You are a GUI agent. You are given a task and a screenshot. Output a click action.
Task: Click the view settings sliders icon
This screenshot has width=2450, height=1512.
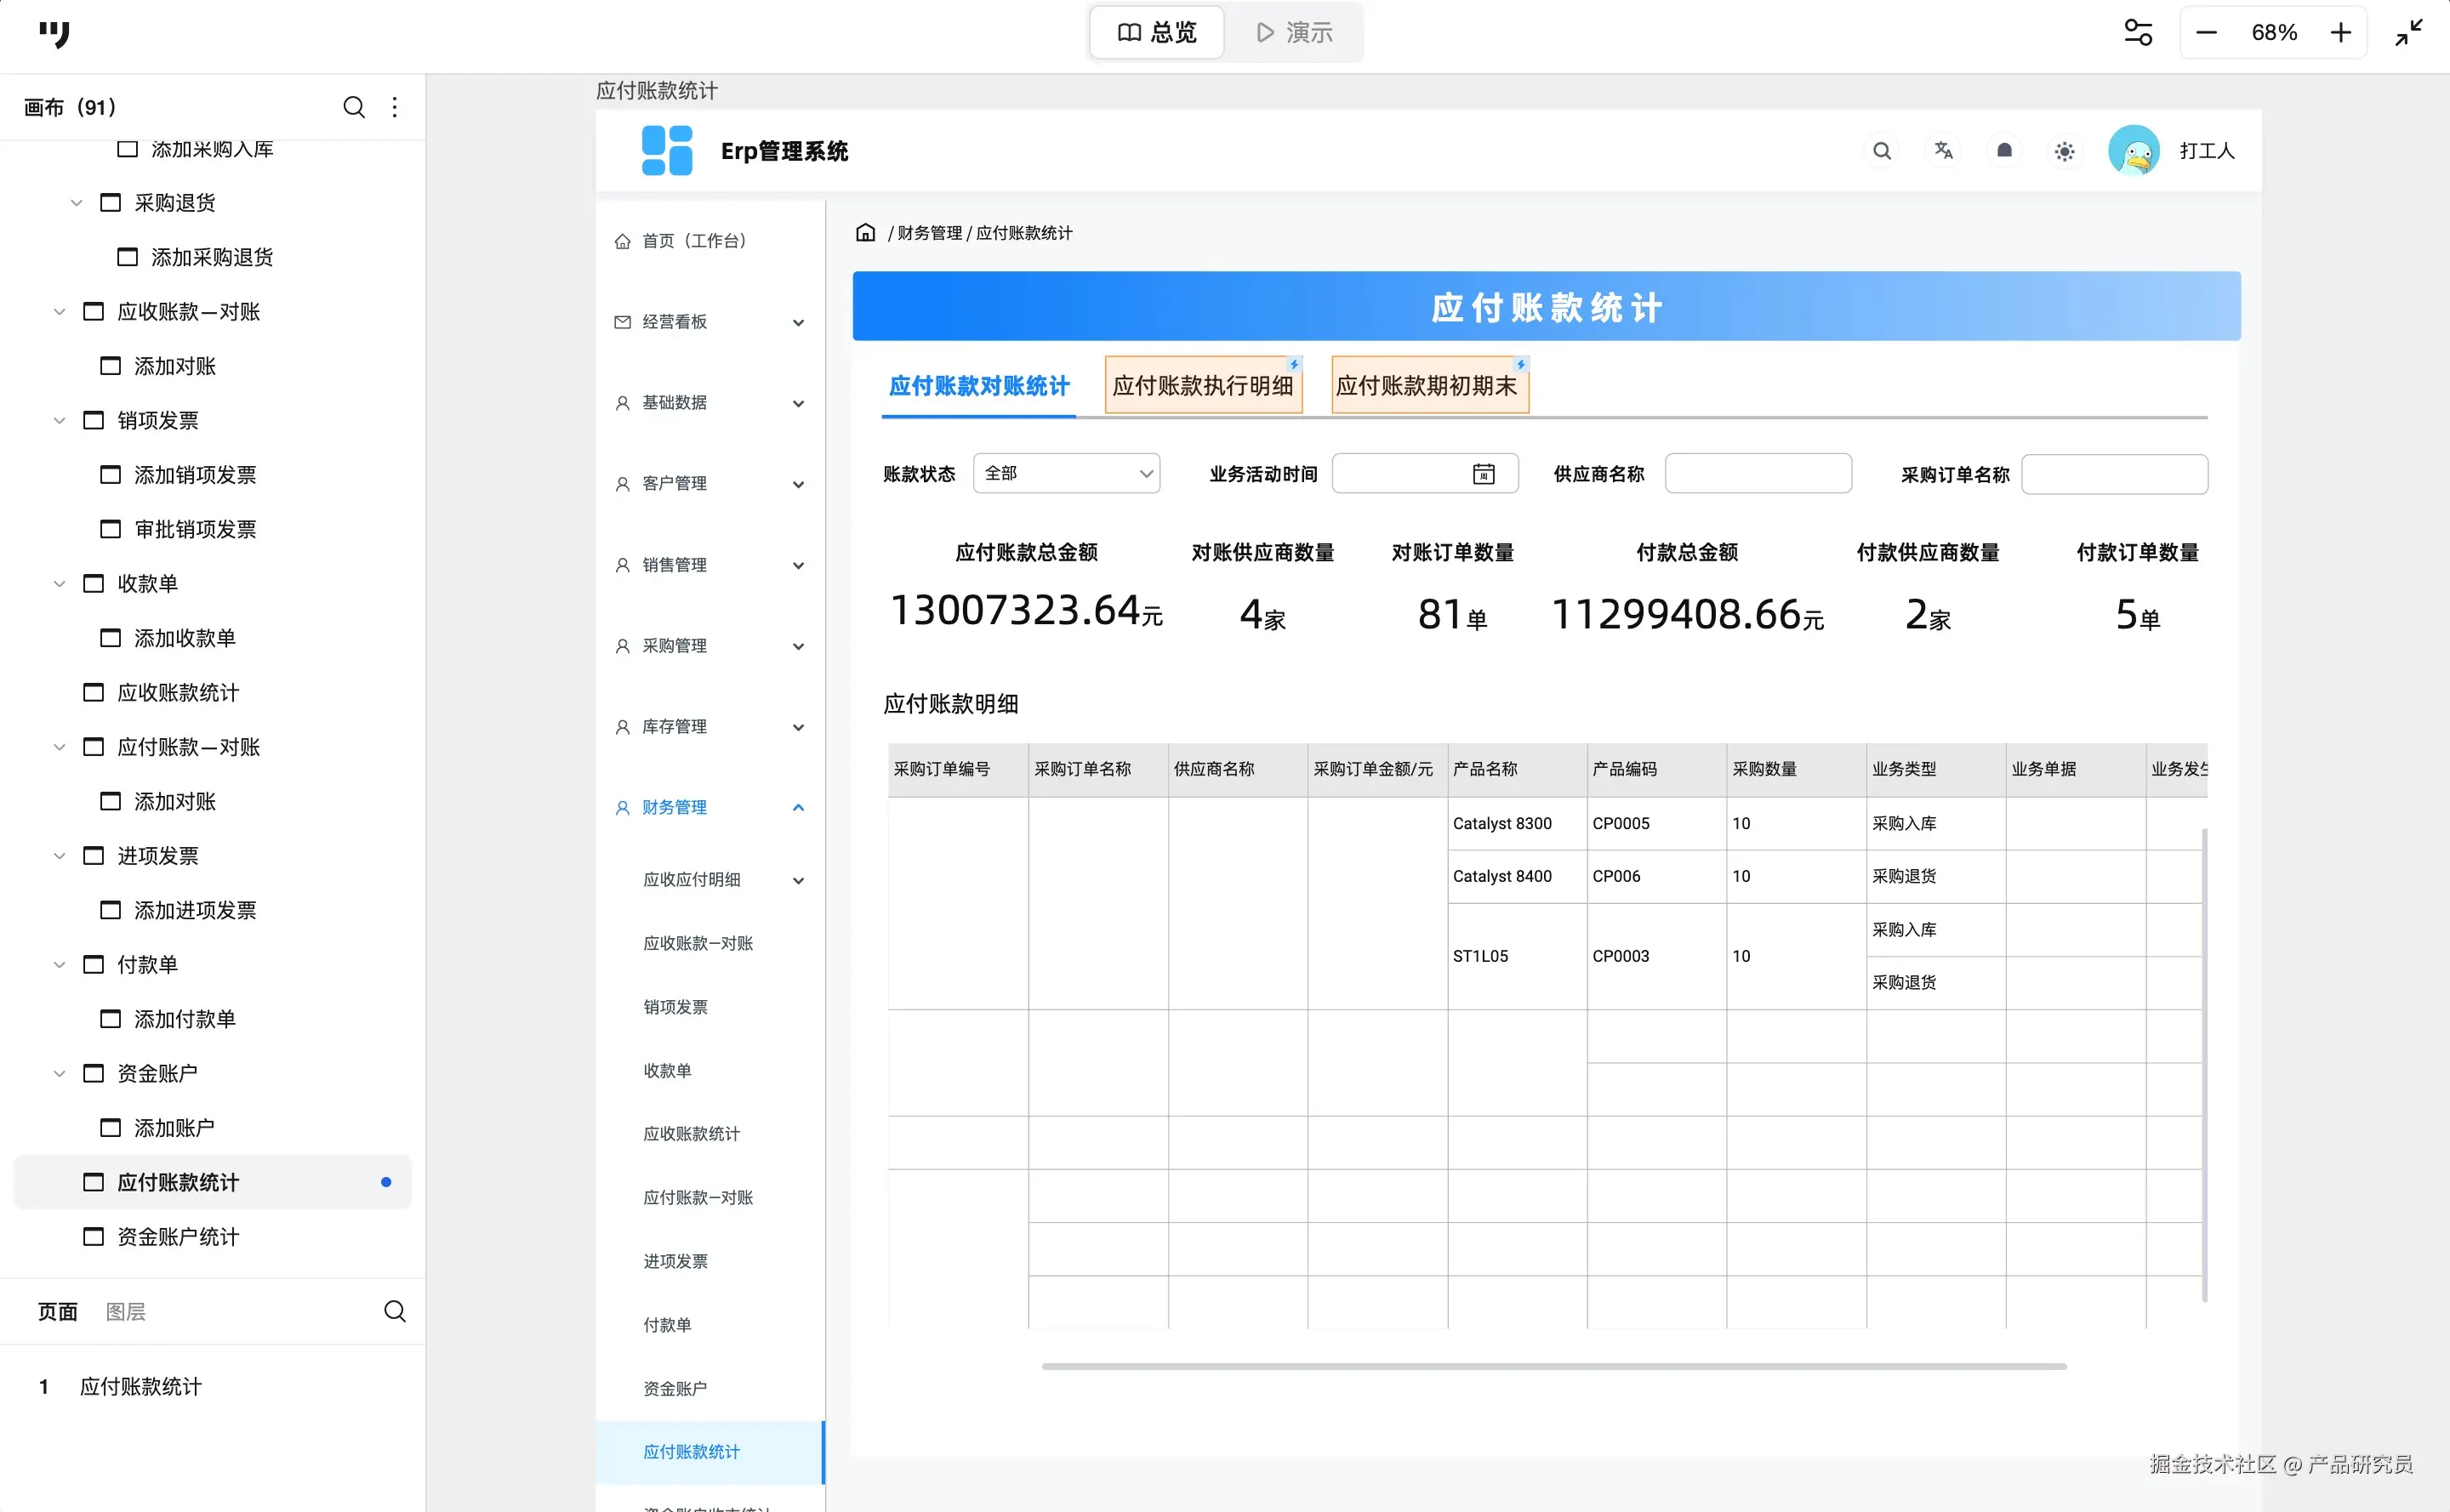pyautogui.click(x=2137, y=33)
